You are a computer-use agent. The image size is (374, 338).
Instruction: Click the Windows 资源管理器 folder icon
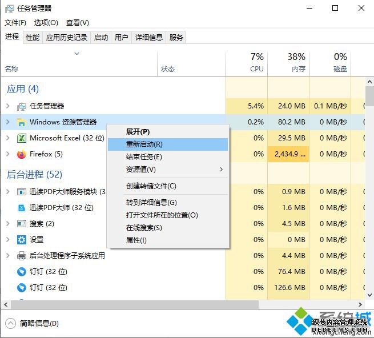pos(22,122)
